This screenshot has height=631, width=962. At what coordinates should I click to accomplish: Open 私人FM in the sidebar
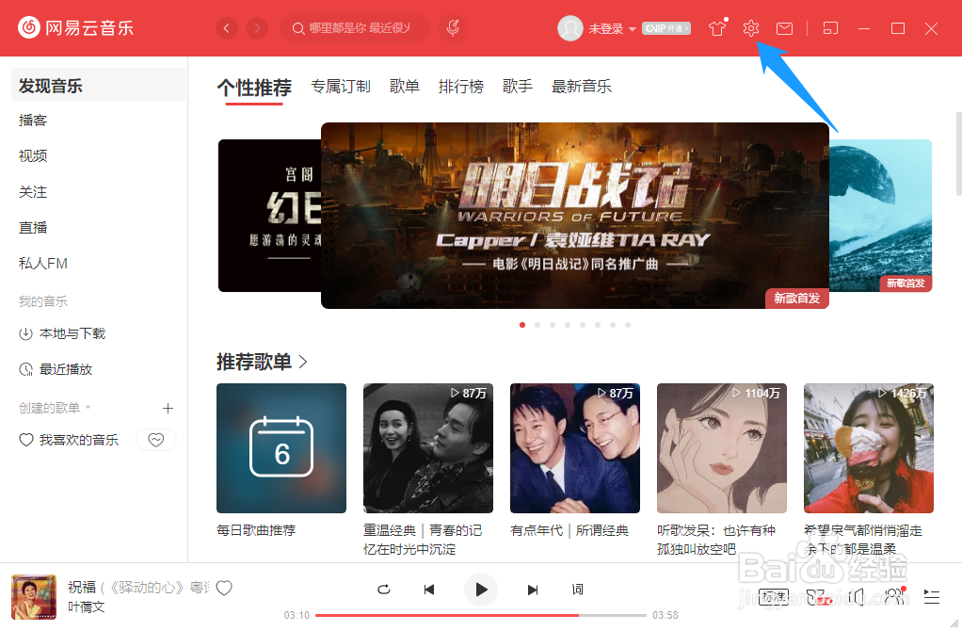pyautogui.click(x=43, y=264)
